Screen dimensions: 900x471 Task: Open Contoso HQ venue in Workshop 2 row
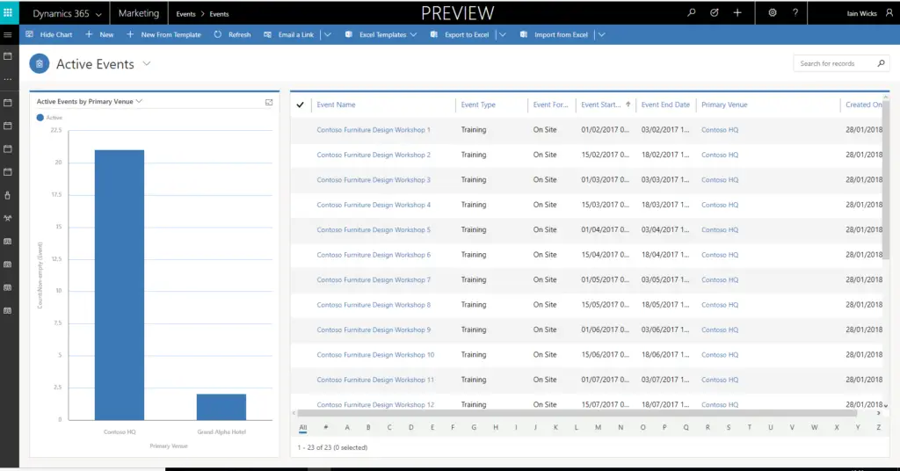tap(720, 155)
